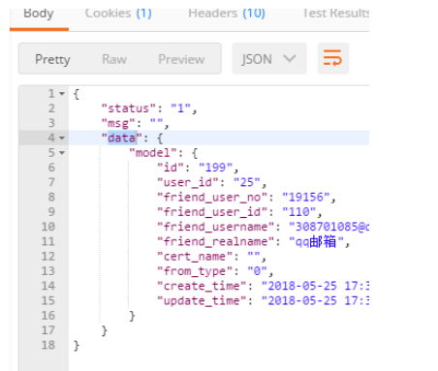The image size is (438, 371).
Task: Click the "status" key on line 2
Action: (129, 108)
